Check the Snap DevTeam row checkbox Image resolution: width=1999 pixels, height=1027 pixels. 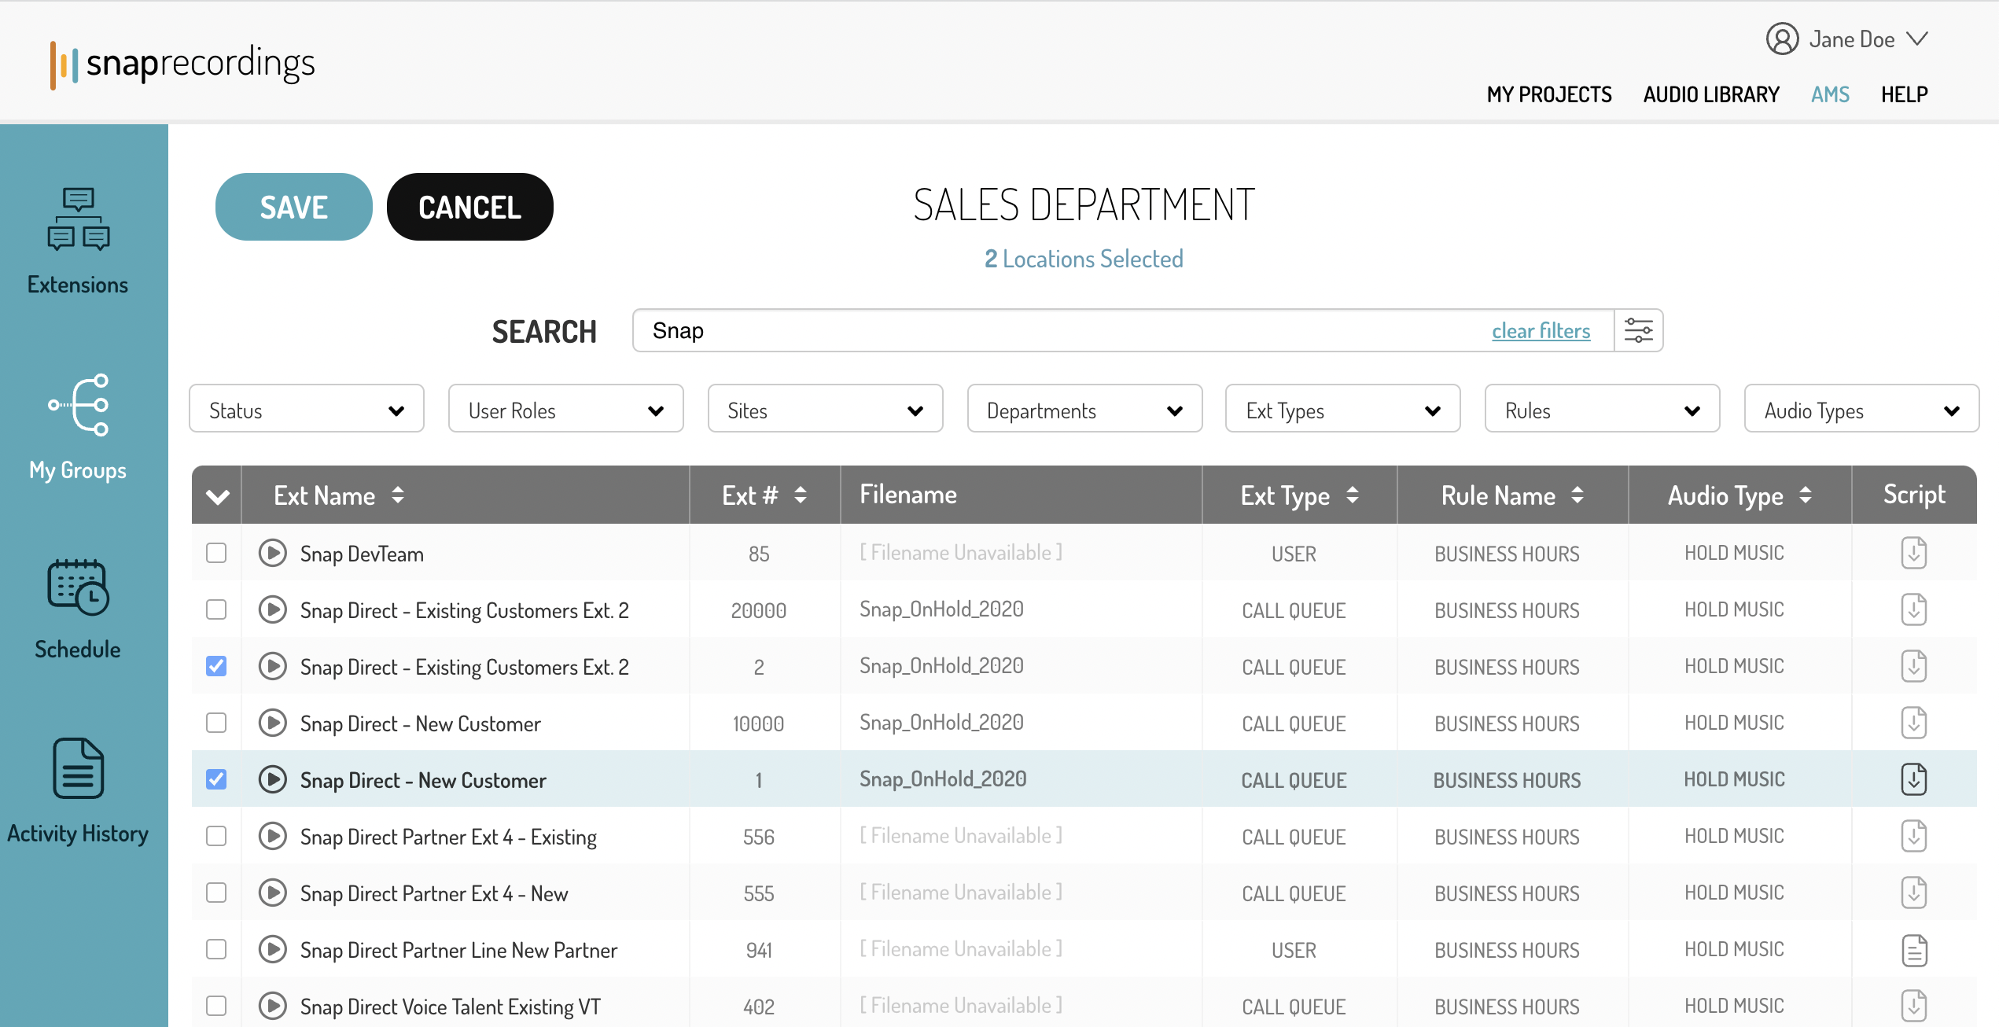(216, 553)
